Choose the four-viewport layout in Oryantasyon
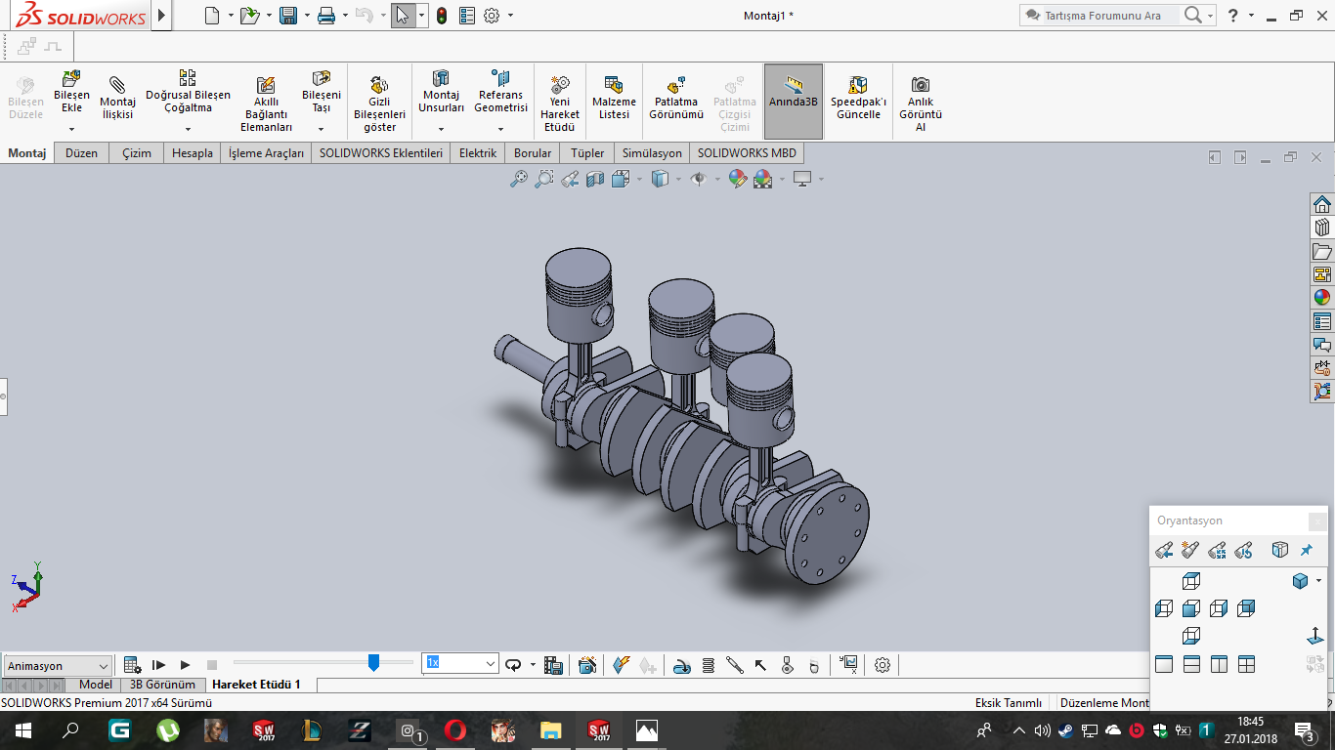The width and height of the screenshot is (1335, 750). pos(1246,664)
